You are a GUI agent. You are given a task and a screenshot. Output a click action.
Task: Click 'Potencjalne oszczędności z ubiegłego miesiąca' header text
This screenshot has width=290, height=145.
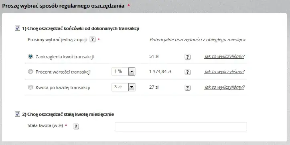point(197,40)
